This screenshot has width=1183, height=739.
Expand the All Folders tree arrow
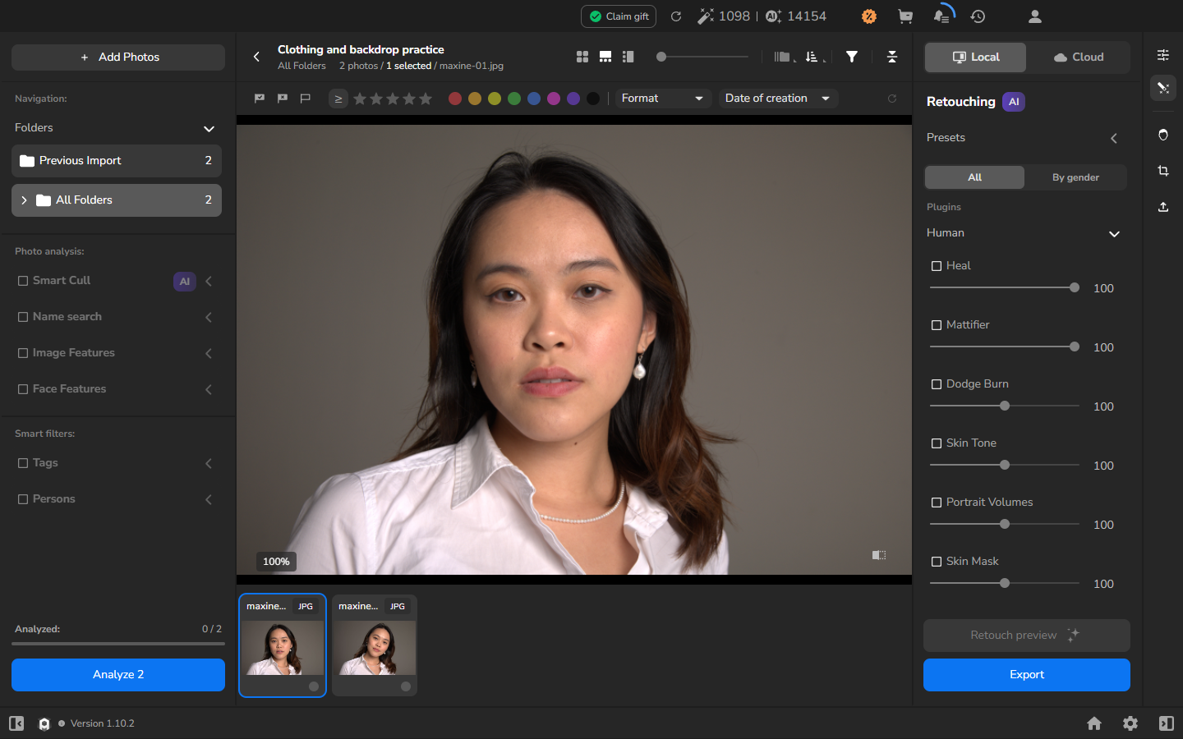click(24, 200)
